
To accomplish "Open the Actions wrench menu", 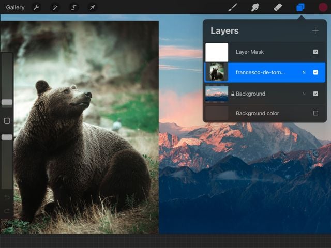I will (x=36, y=7).
